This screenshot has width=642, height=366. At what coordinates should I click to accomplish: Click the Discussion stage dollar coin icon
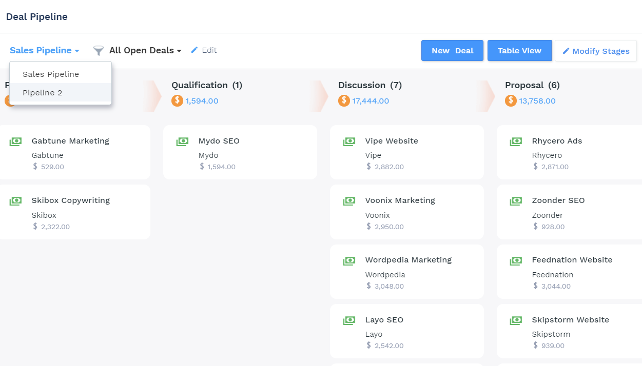point(344,101)
